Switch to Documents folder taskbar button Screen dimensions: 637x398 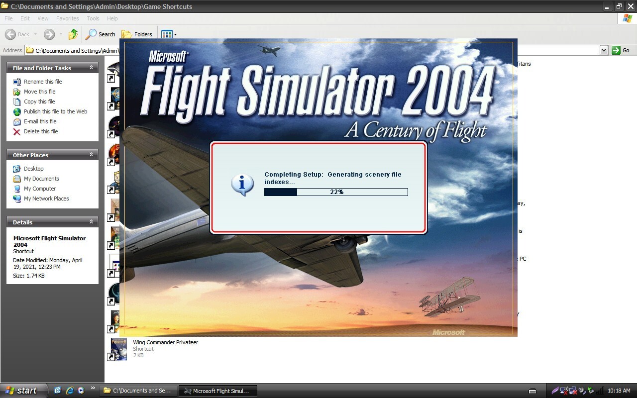point(138,391)
